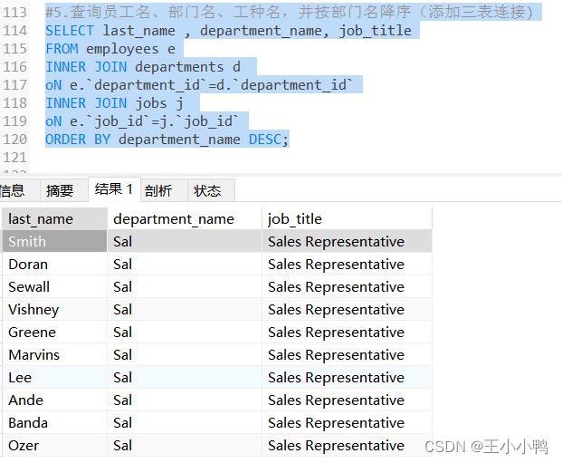This screenshot has width=562, height=463.
Task: Click line number 120 in gutter
Action: coord(14,140)
